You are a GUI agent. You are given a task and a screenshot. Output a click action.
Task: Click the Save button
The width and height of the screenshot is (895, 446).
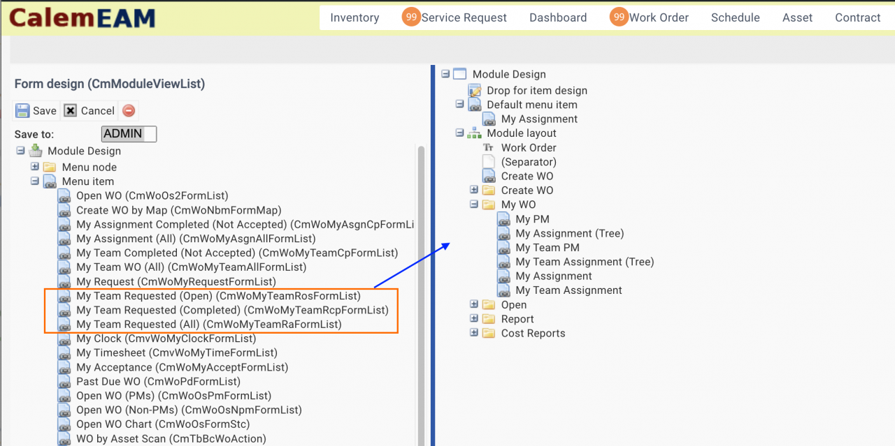(36, 110)
